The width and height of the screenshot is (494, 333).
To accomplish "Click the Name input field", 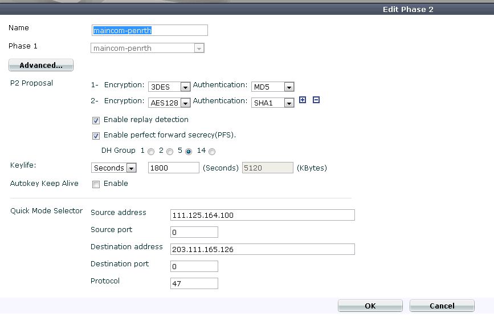I will coord(150,30).
